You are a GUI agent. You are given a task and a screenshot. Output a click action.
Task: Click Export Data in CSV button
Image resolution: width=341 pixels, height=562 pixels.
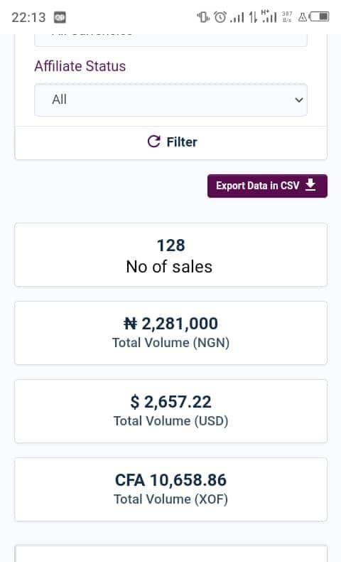[x=267, y=186]
